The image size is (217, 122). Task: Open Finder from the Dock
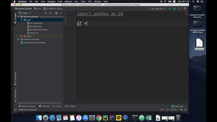point(39,118)
